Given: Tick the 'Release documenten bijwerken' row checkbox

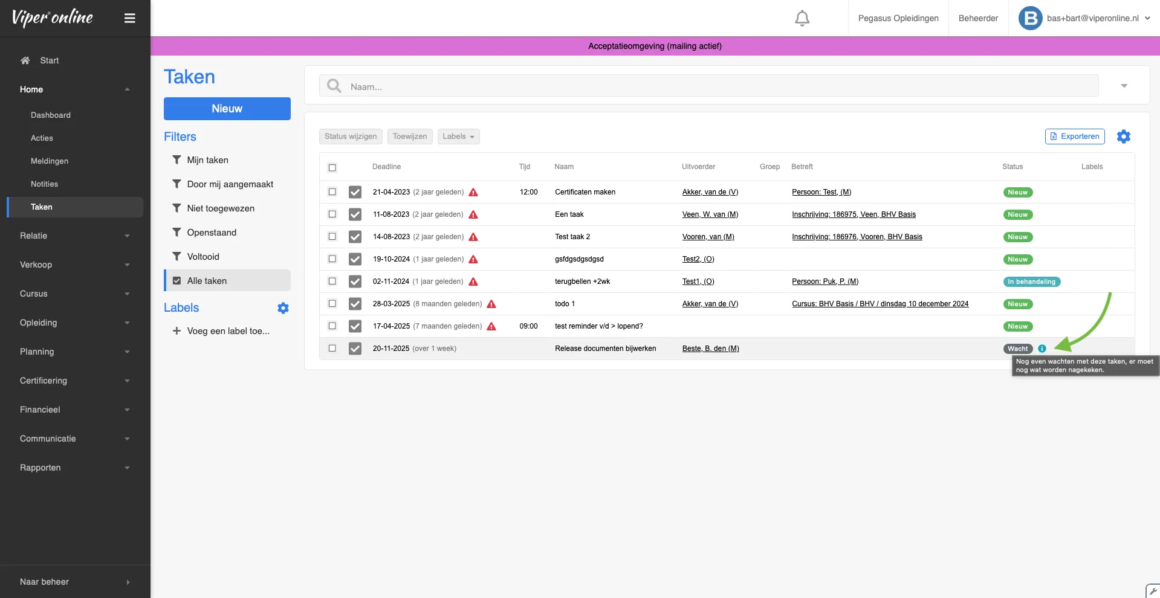Looking at the screenshot, I should click(x=332, y=348).
